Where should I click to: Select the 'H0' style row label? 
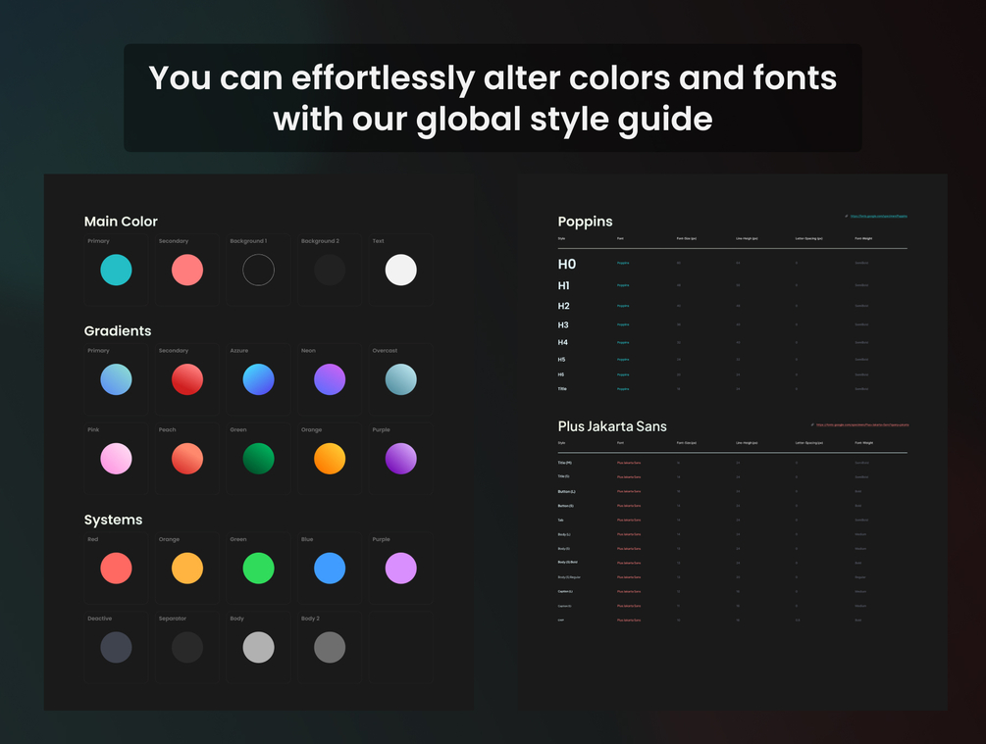click(566, 264)
